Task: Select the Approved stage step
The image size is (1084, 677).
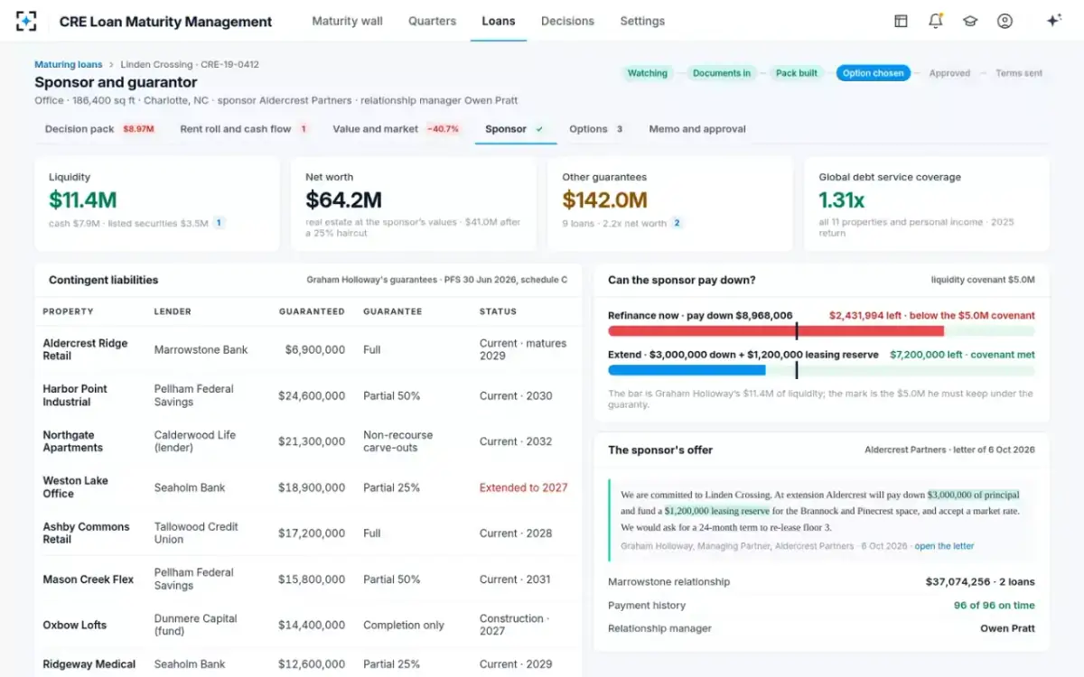Action: [949, 73]
